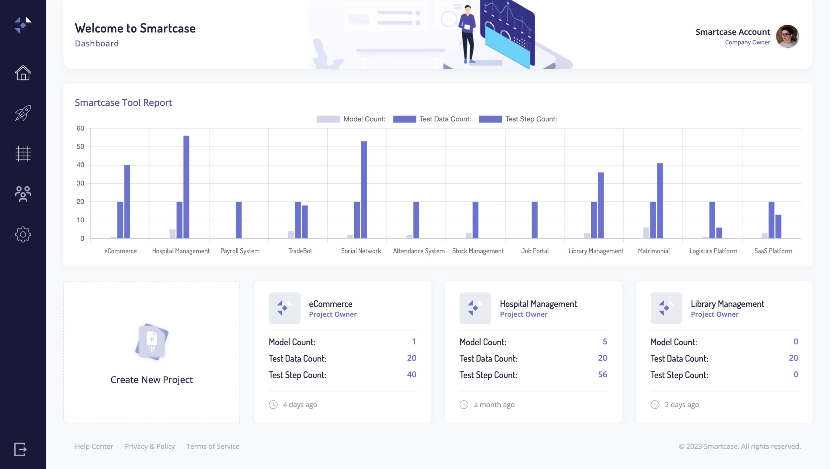This screenshot has height=469, width=832.
Task: Toggle Model Count legend series
Action: tap(351, 119)
